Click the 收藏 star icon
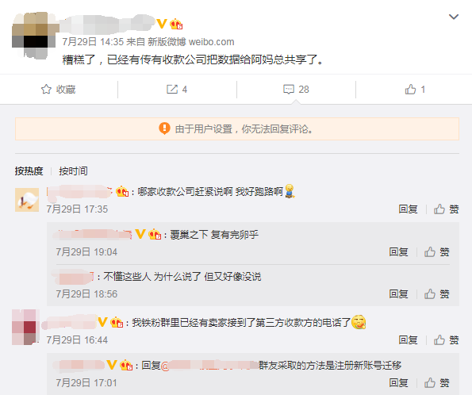 pos(46,89)
